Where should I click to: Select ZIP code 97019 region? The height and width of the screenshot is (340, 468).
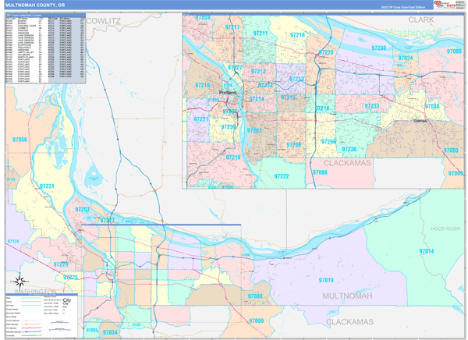(x=325, y=280)
